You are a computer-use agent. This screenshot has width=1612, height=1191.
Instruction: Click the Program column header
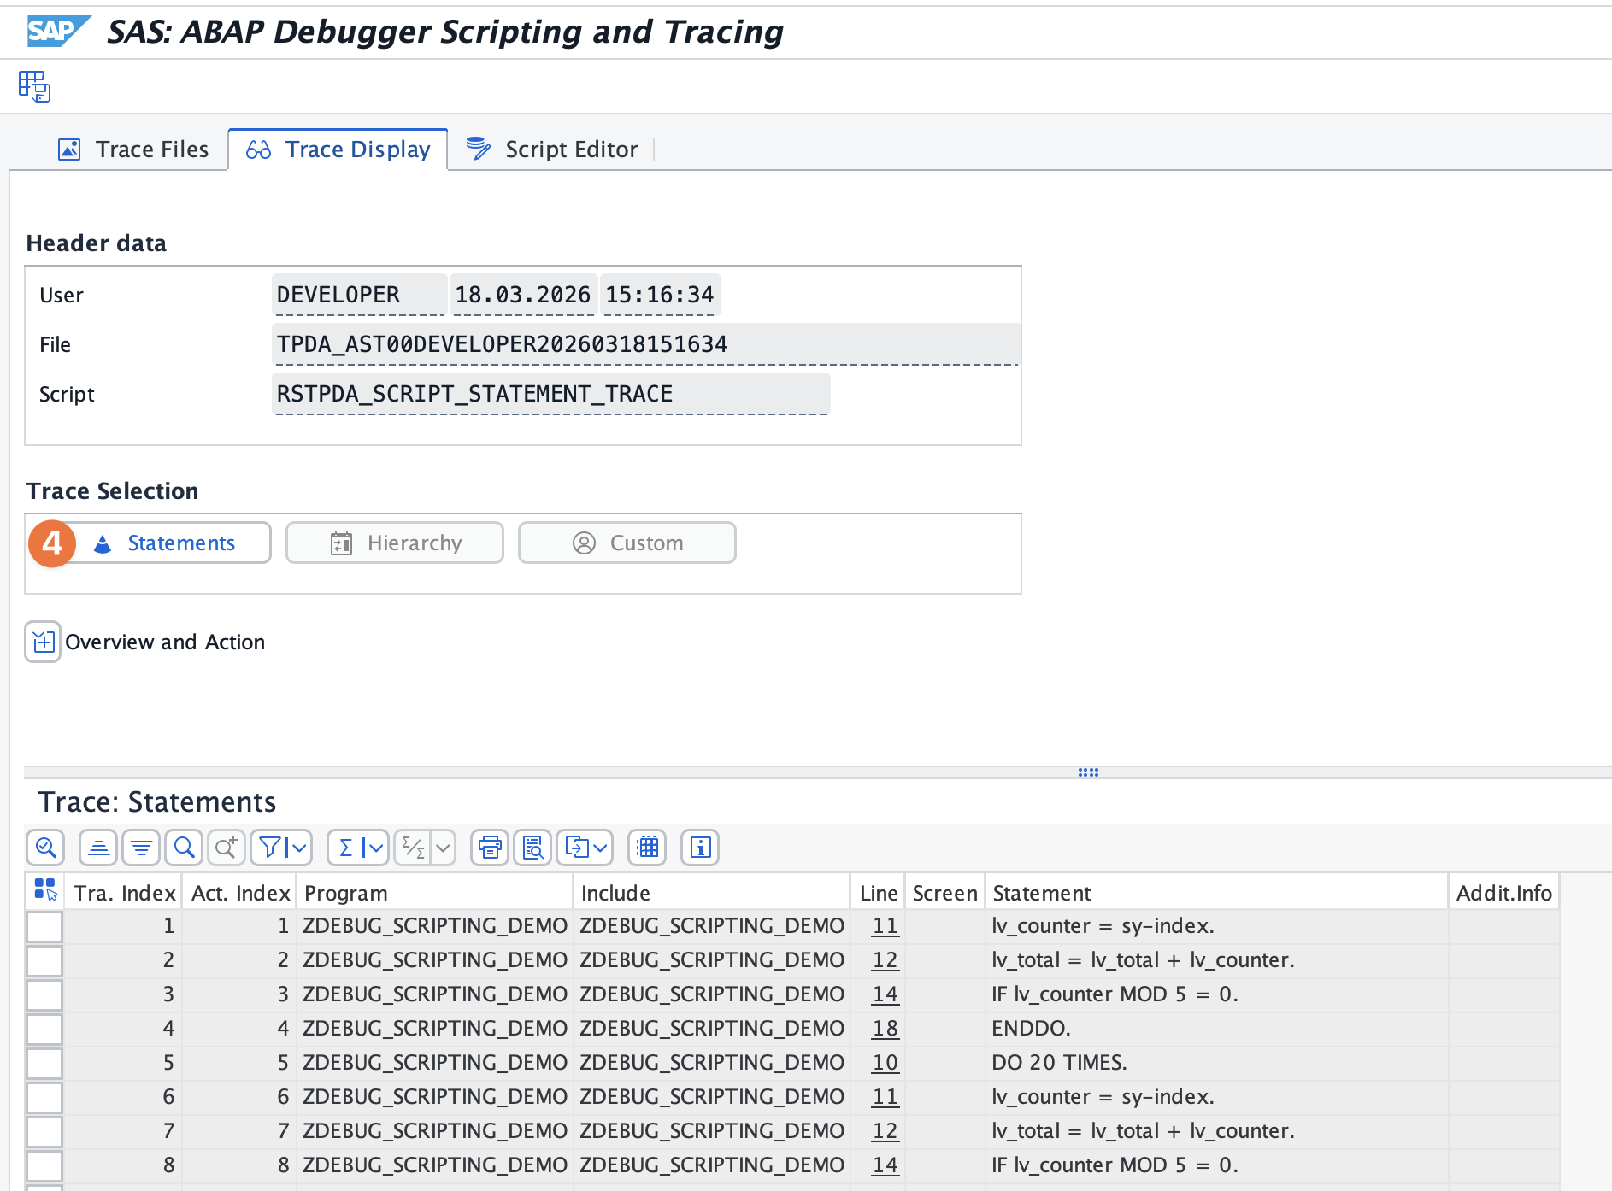point(435,893)
